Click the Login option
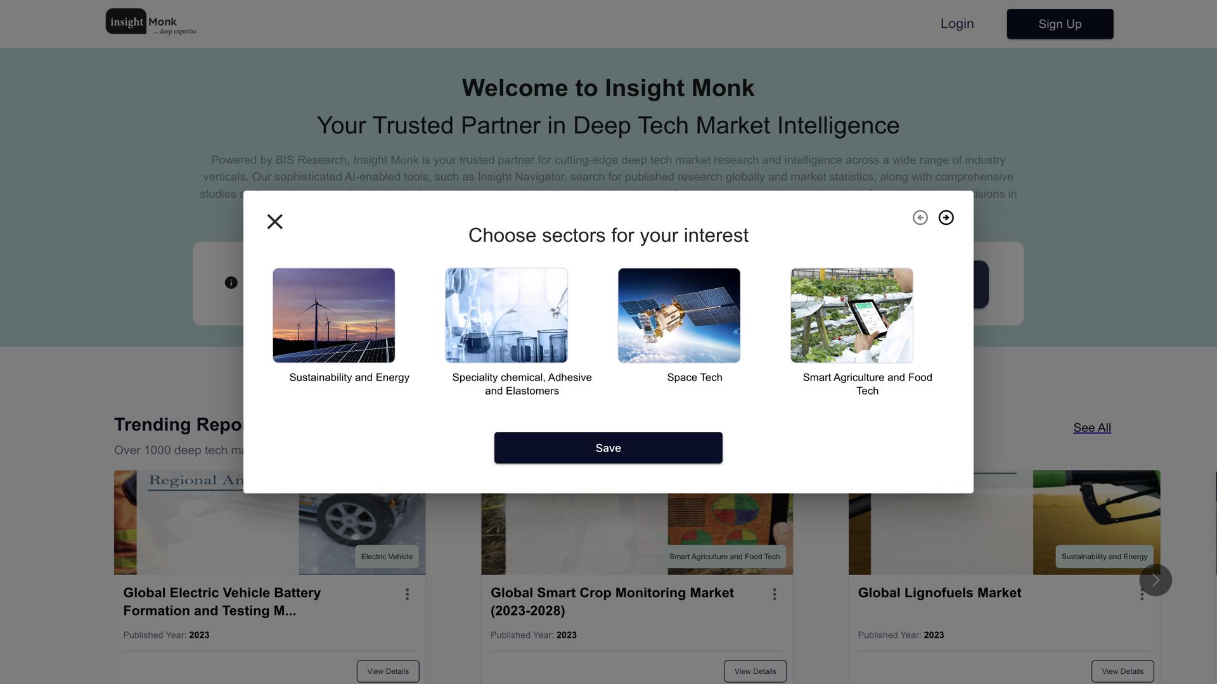 (x=957, y=23)
